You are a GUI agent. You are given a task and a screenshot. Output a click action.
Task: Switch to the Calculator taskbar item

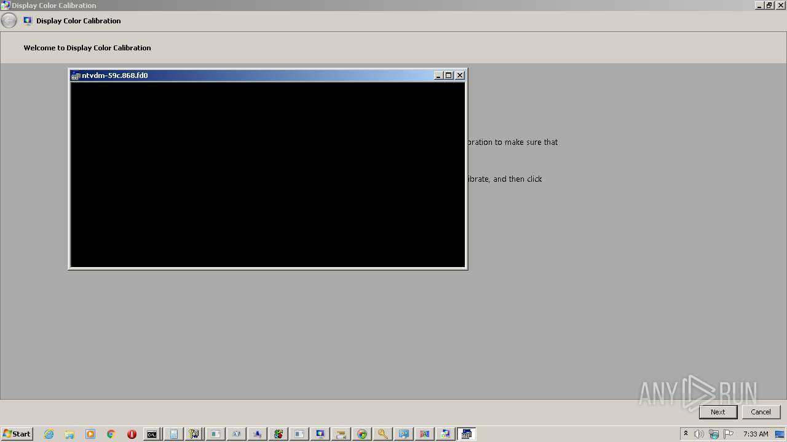tap(173, 434)
